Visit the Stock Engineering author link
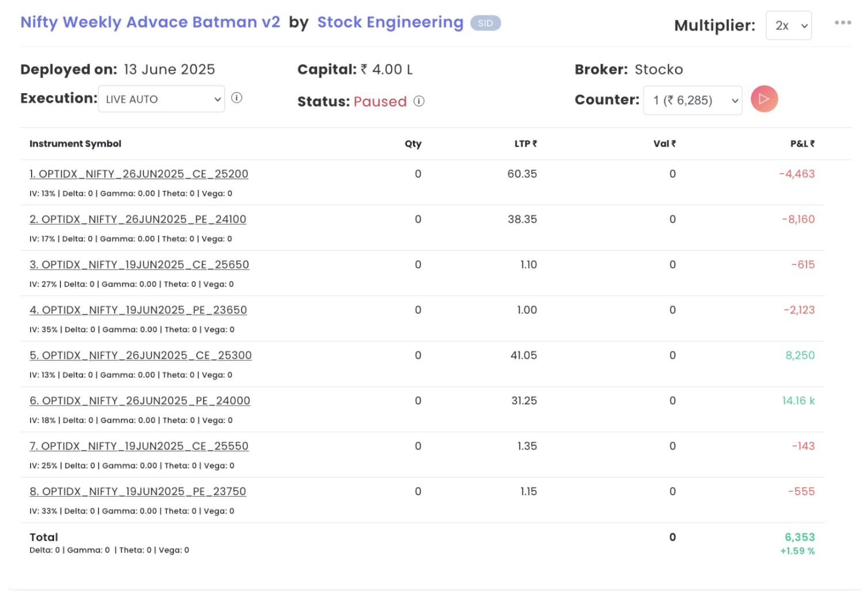The height and width of the screenshot is (591, 862). [390, 22]
